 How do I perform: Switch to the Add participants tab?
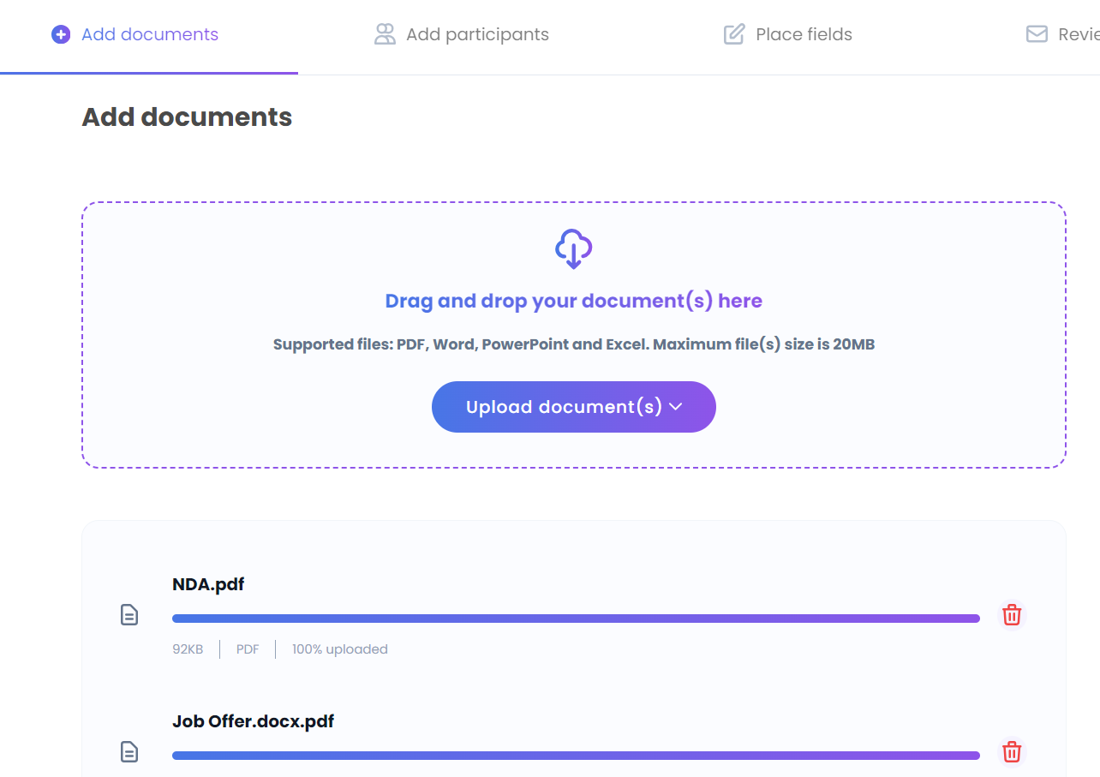(462, 34)
